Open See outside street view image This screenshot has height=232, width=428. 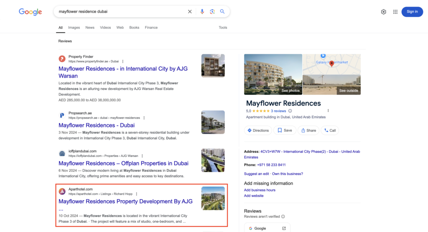point(331,85)
